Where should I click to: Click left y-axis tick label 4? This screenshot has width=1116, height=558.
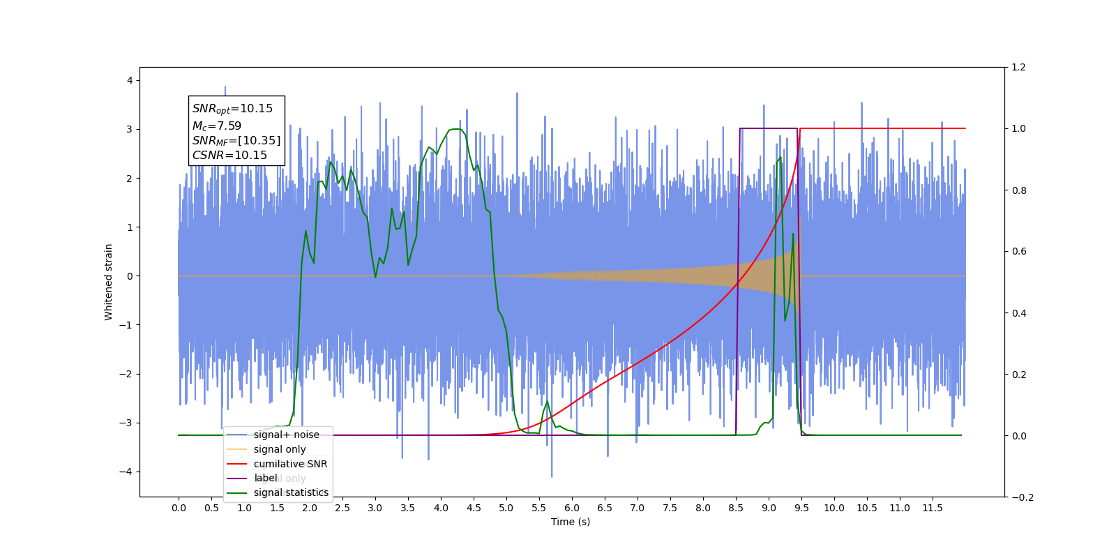[x=130, y=80]
